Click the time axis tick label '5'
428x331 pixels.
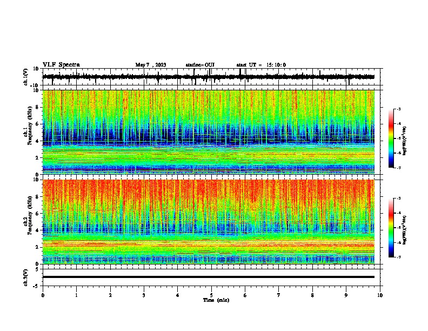(x=211, y=295)
